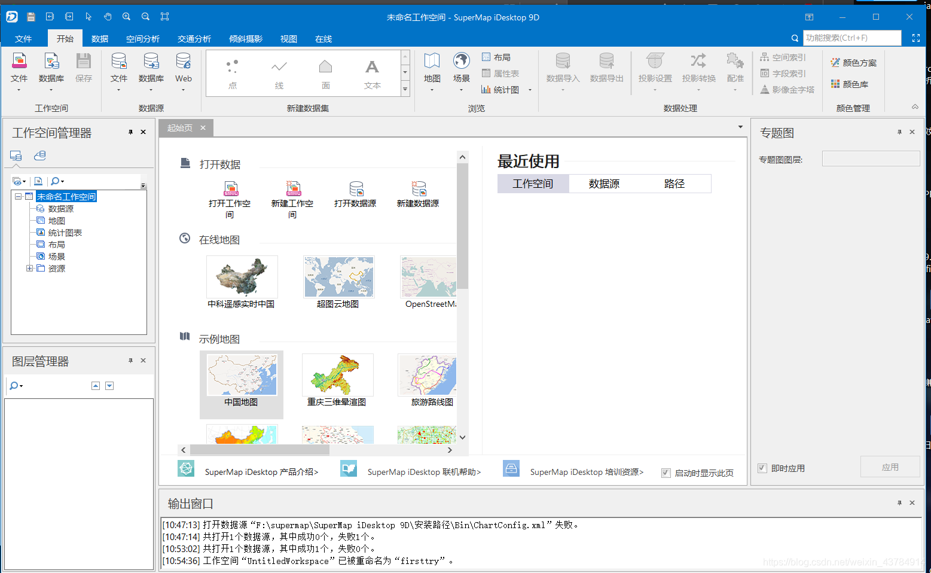Click the start page scroll down arrow
Screen dimensions: 931x573
pyautogui.click(x=462, y=437)
